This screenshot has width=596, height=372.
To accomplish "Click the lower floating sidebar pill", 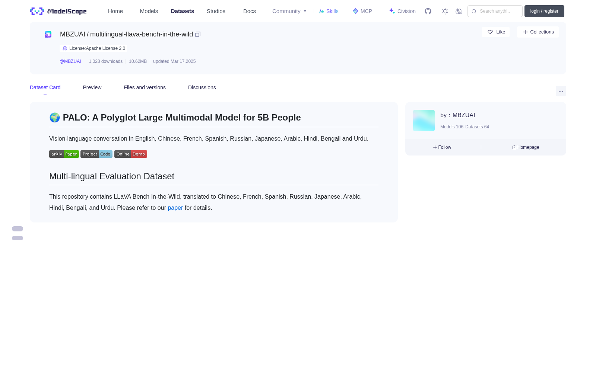I will point(18,238).
